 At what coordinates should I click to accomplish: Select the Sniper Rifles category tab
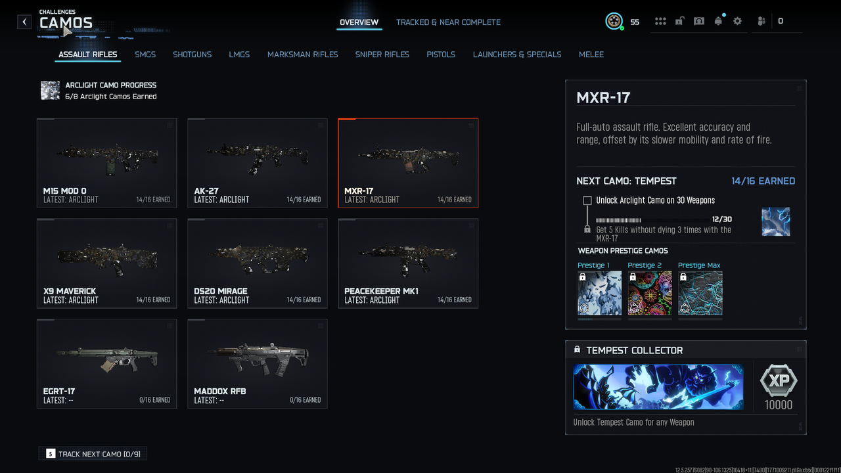tap(382, 55)
